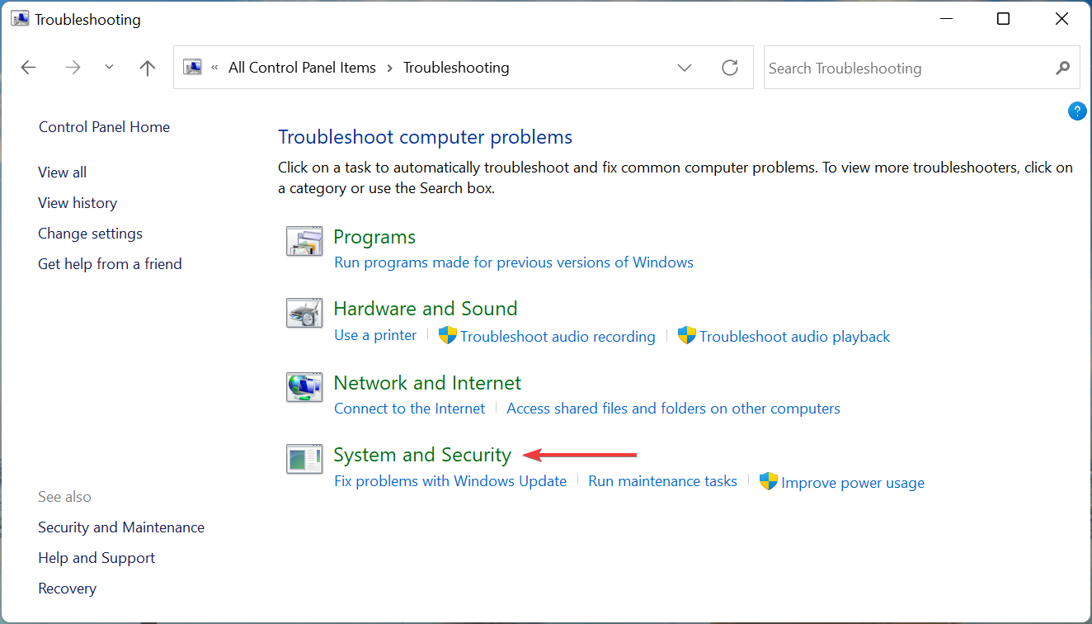Screen dimensions: 1092x624
Task: Select All Control Panel Items breadcrumb
Action: pyautogui.click(x=302, y=68)
